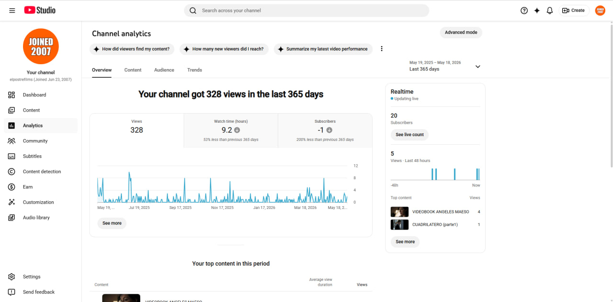
Task: Click the Audio library icon
Action: coord(11,218)
